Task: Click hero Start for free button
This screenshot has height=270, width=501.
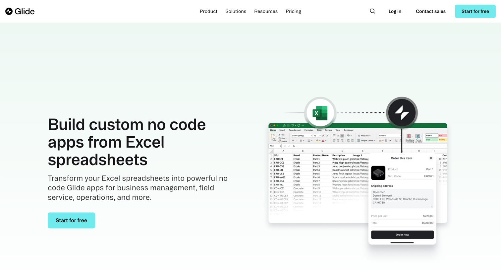Action: point(71,220)
